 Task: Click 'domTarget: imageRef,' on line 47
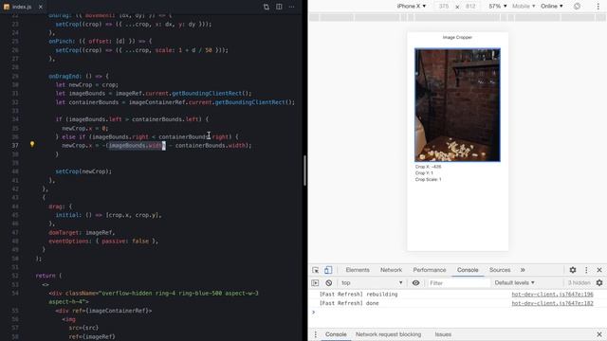click(82, 232)
